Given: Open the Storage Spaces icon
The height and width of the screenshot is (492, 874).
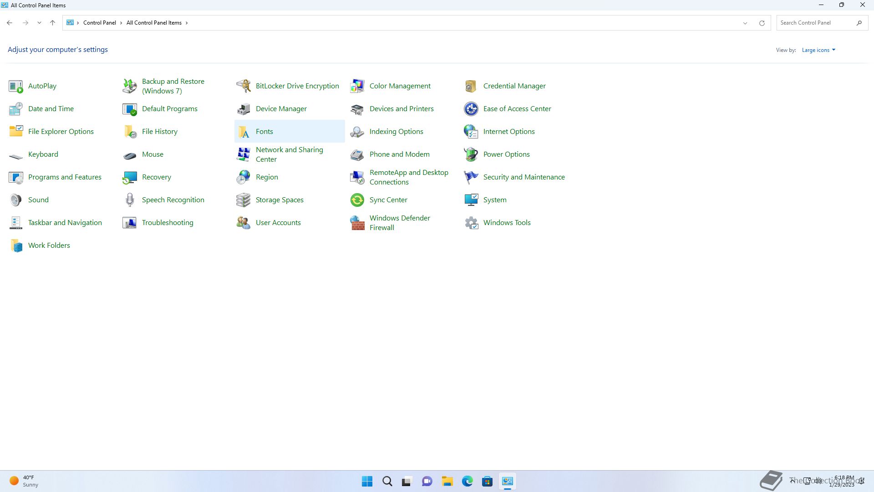Looking at the screenshot, I should point(244,200).
